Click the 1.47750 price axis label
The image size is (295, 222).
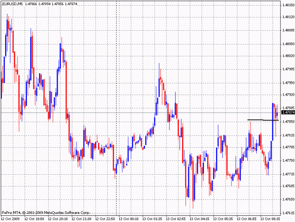(x=288, y=160)
